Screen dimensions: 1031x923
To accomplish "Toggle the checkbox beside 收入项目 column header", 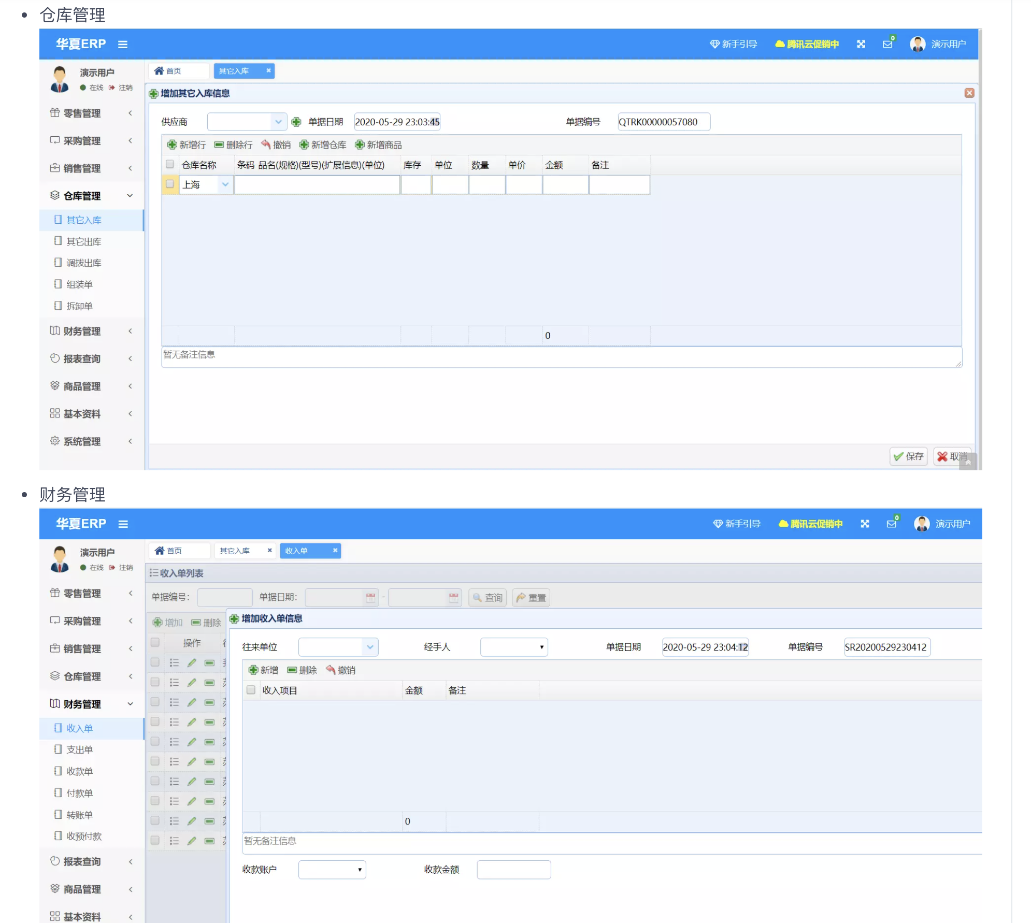I will pyautogui.click(x=251, y=690).
